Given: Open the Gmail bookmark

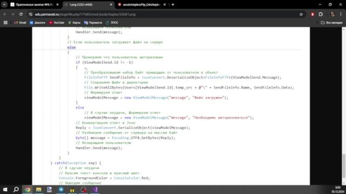Looking at the screenshot, I should click(20, 23).
